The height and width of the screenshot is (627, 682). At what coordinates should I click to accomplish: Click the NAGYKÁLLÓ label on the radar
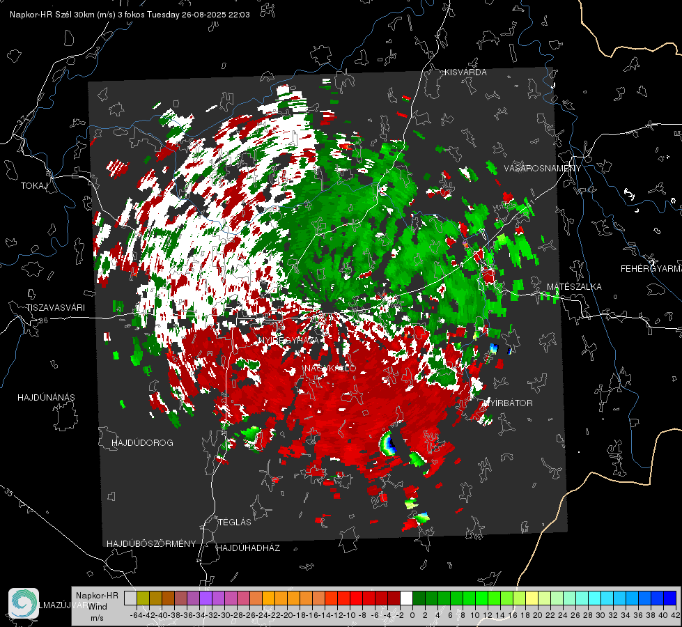pyautogui.click(x=330, y=369)
